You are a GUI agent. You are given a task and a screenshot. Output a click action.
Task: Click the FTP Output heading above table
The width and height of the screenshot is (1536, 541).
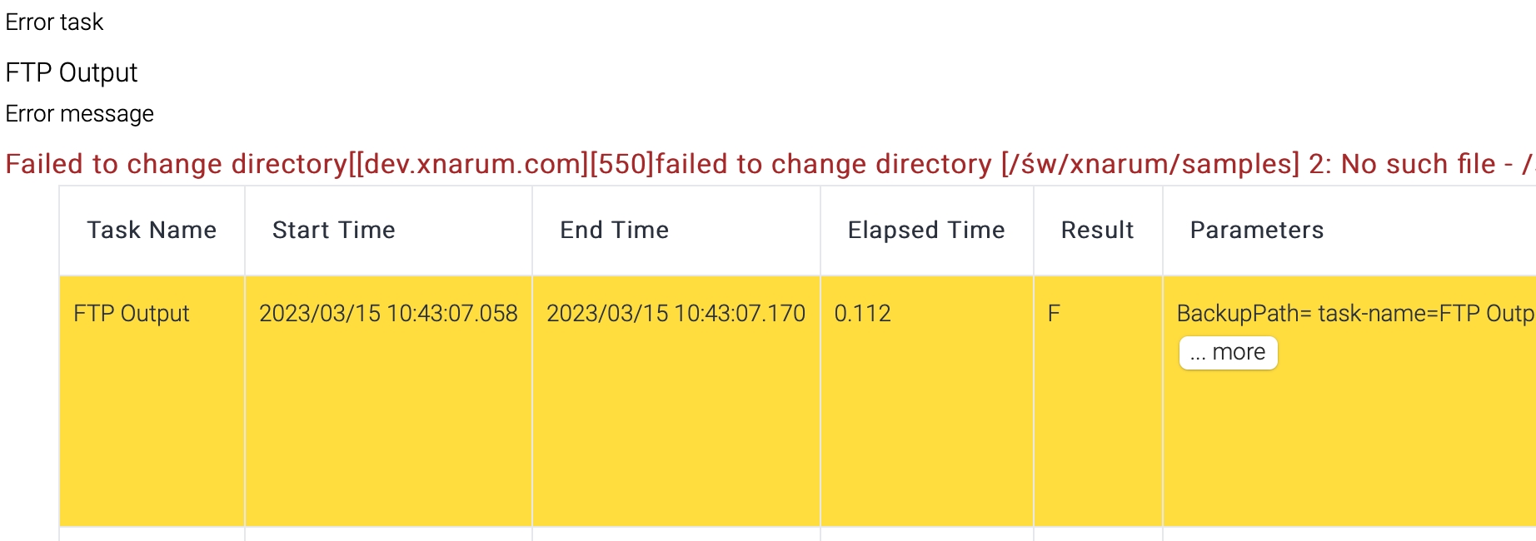pos(72,73)
